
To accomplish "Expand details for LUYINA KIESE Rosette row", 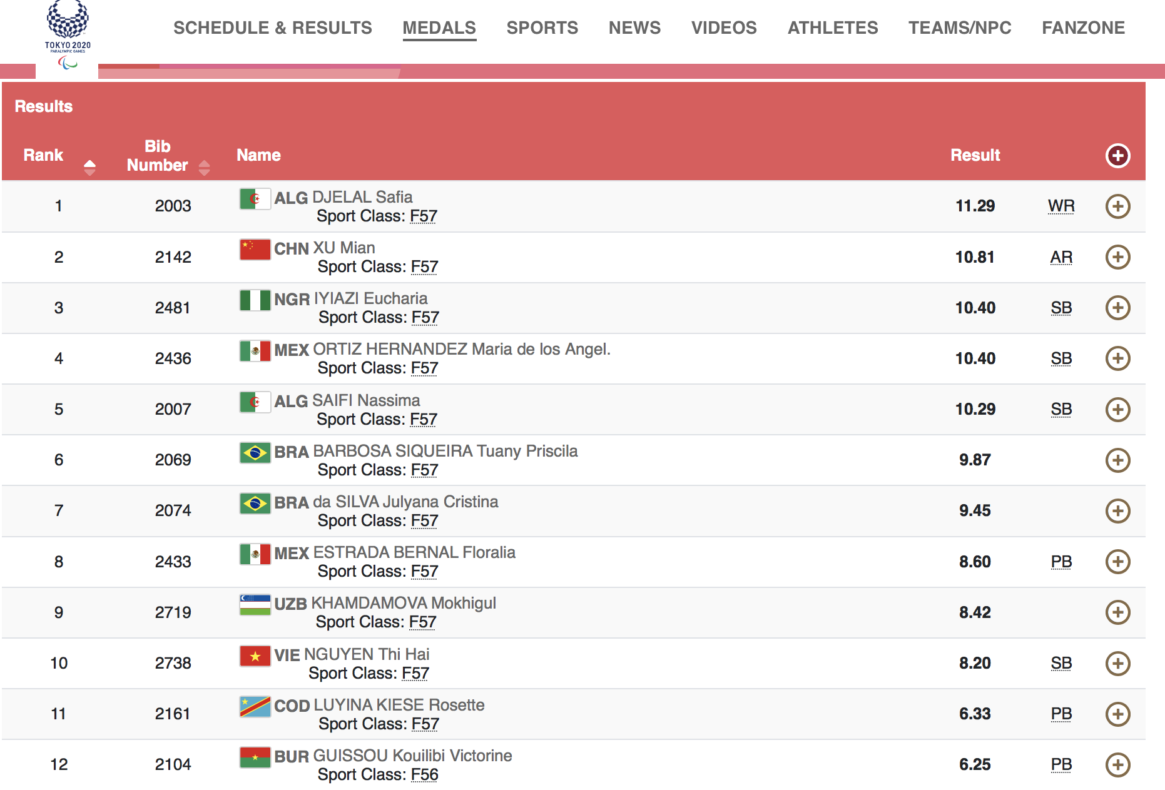I will [x=1117, y=714].
